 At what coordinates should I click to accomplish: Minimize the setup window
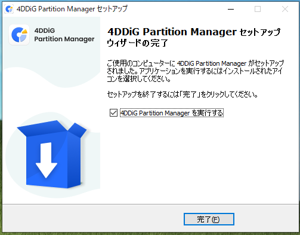(x=231, y=9)
